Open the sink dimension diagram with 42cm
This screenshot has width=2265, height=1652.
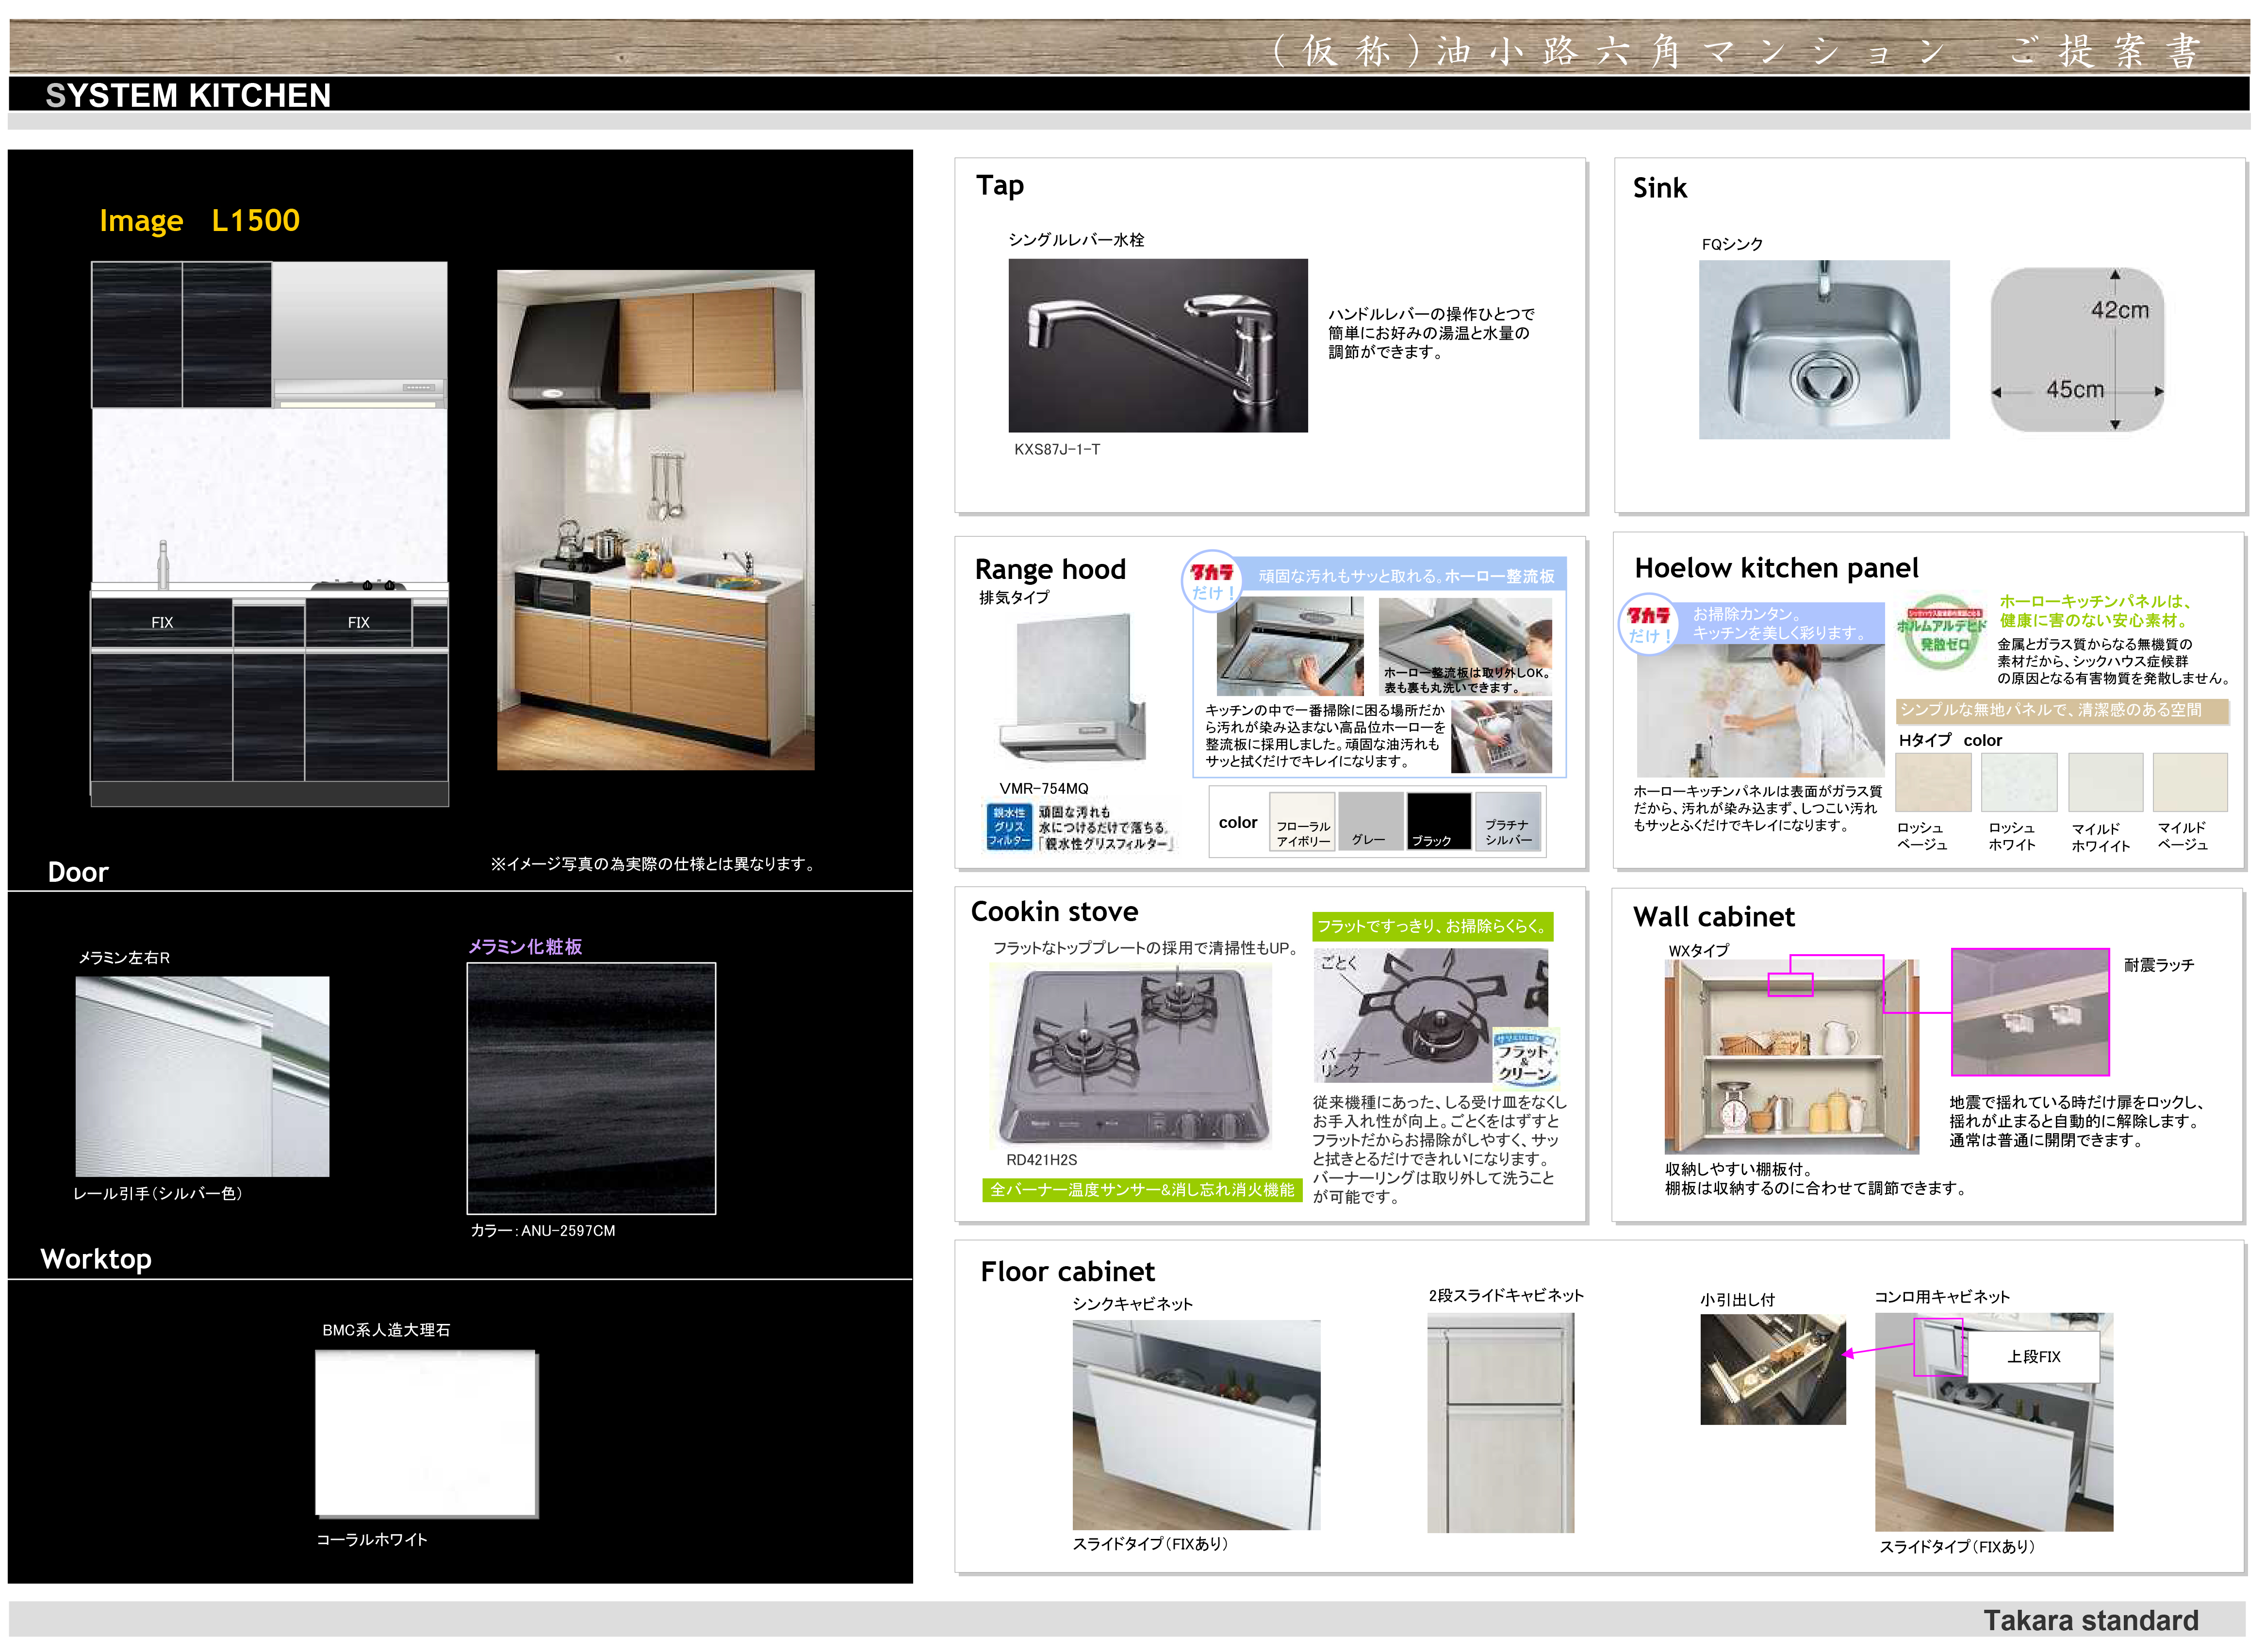[2076, 349]
